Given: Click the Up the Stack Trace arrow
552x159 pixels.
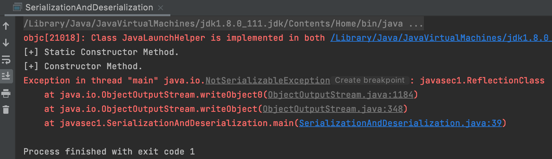Looking at the screenshot, I should (6, 26).
